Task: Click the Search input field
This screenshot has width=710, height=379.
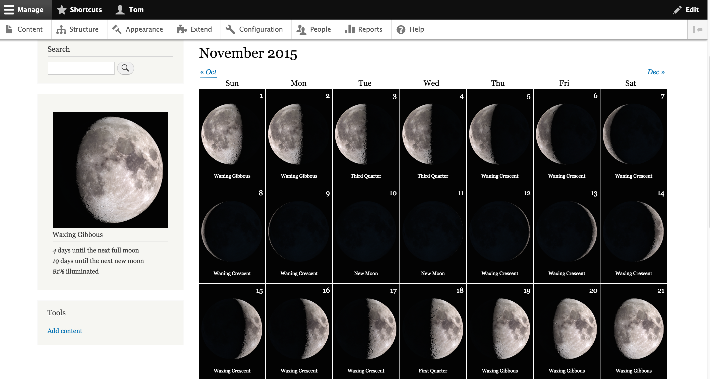Action: 81,68
